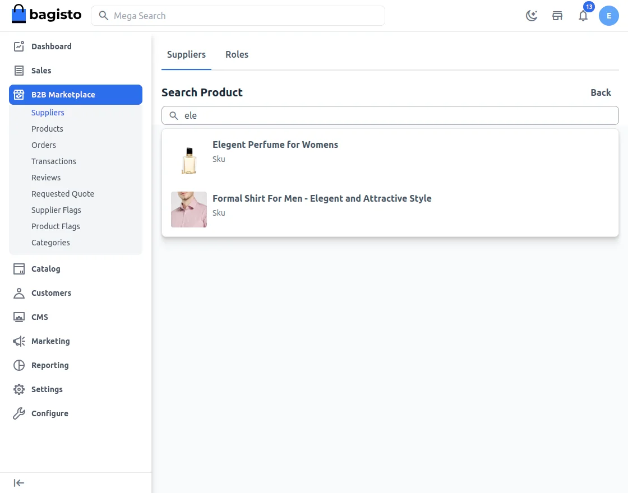
Task: Click the Formal Shirt product thumbnail
Action: 189,210
